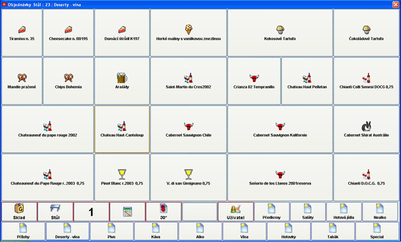Switch to Předkrmy category
This screenshot has width=401, height=242.
pos(271,212)
